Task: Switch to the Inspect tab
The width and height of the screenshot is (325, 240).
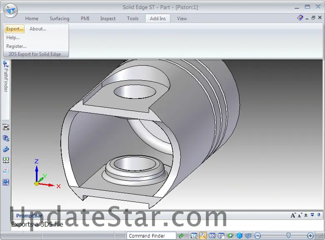Action: 108,18
